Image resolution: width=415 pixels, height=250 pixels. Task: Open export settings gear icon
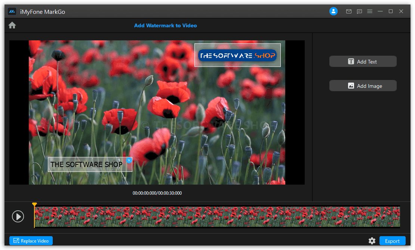tap(372, 241)
